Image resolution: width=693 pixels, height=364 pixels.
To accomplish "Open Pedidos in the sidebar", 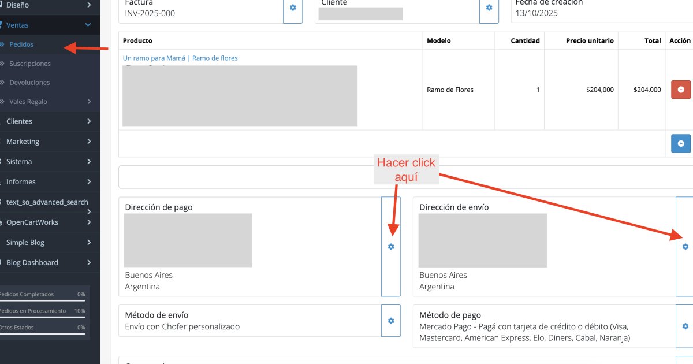I will coord(21,44).
